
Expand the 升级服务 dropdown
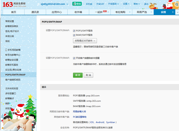point(113,4)
